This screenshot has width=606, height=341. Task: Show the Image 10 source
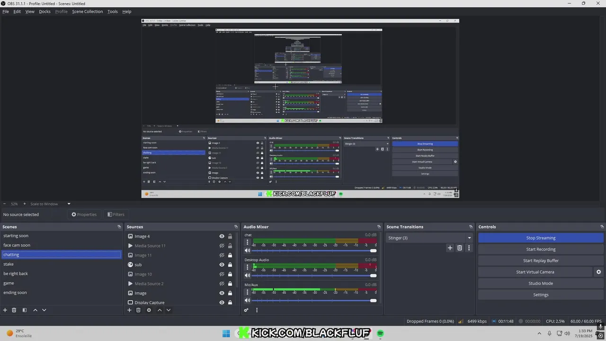[222, 274]
